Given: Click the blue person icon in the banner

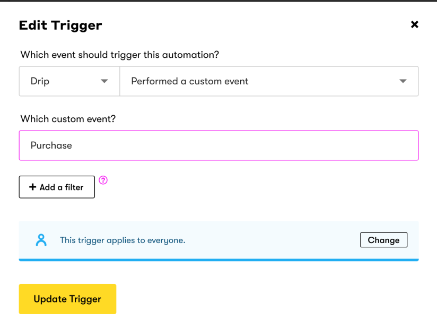Looking at the screenshot, I should point(41,239).
